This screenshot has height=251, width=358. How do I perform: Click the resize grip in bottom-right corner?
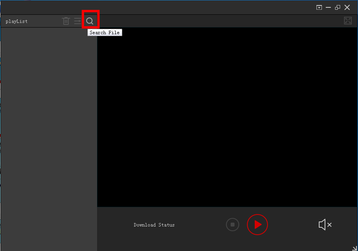tap(355, 248)
